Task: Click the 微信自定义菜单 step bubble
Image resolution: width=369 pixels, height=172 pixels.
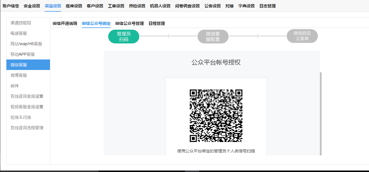Action: pyautogui.click(x=302, y=36)
